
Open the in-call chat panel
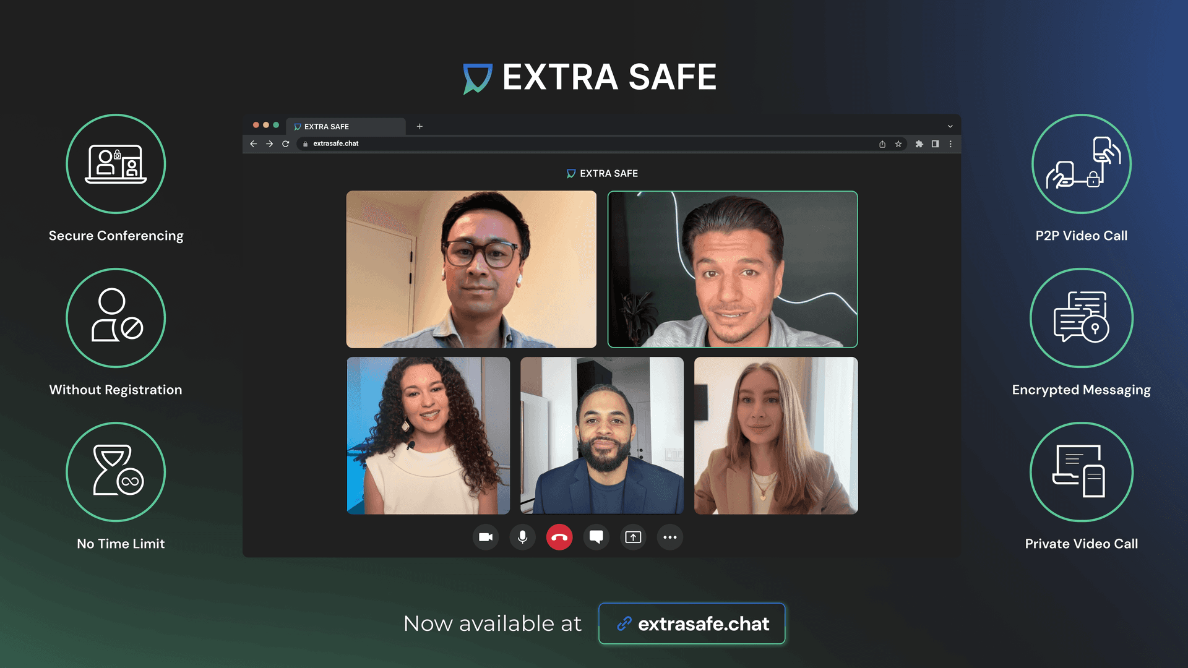tap(596, 537)
